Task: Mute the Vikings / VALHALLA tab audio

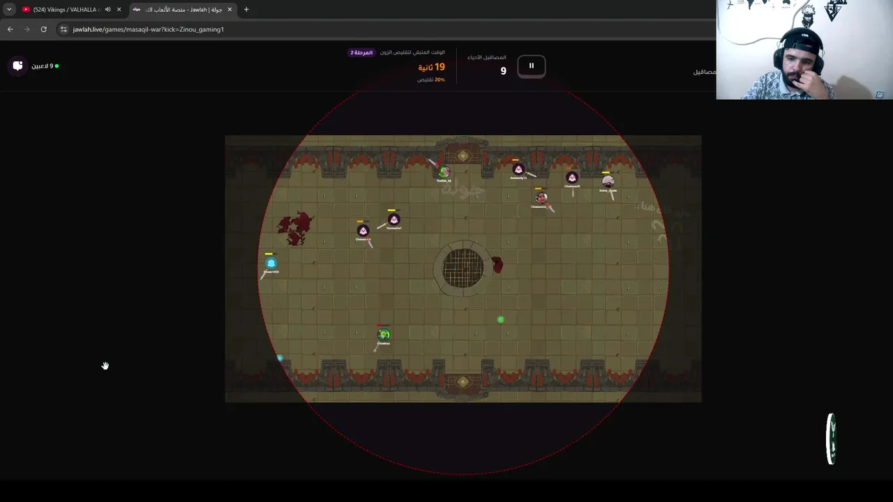Action: [107, 10]
